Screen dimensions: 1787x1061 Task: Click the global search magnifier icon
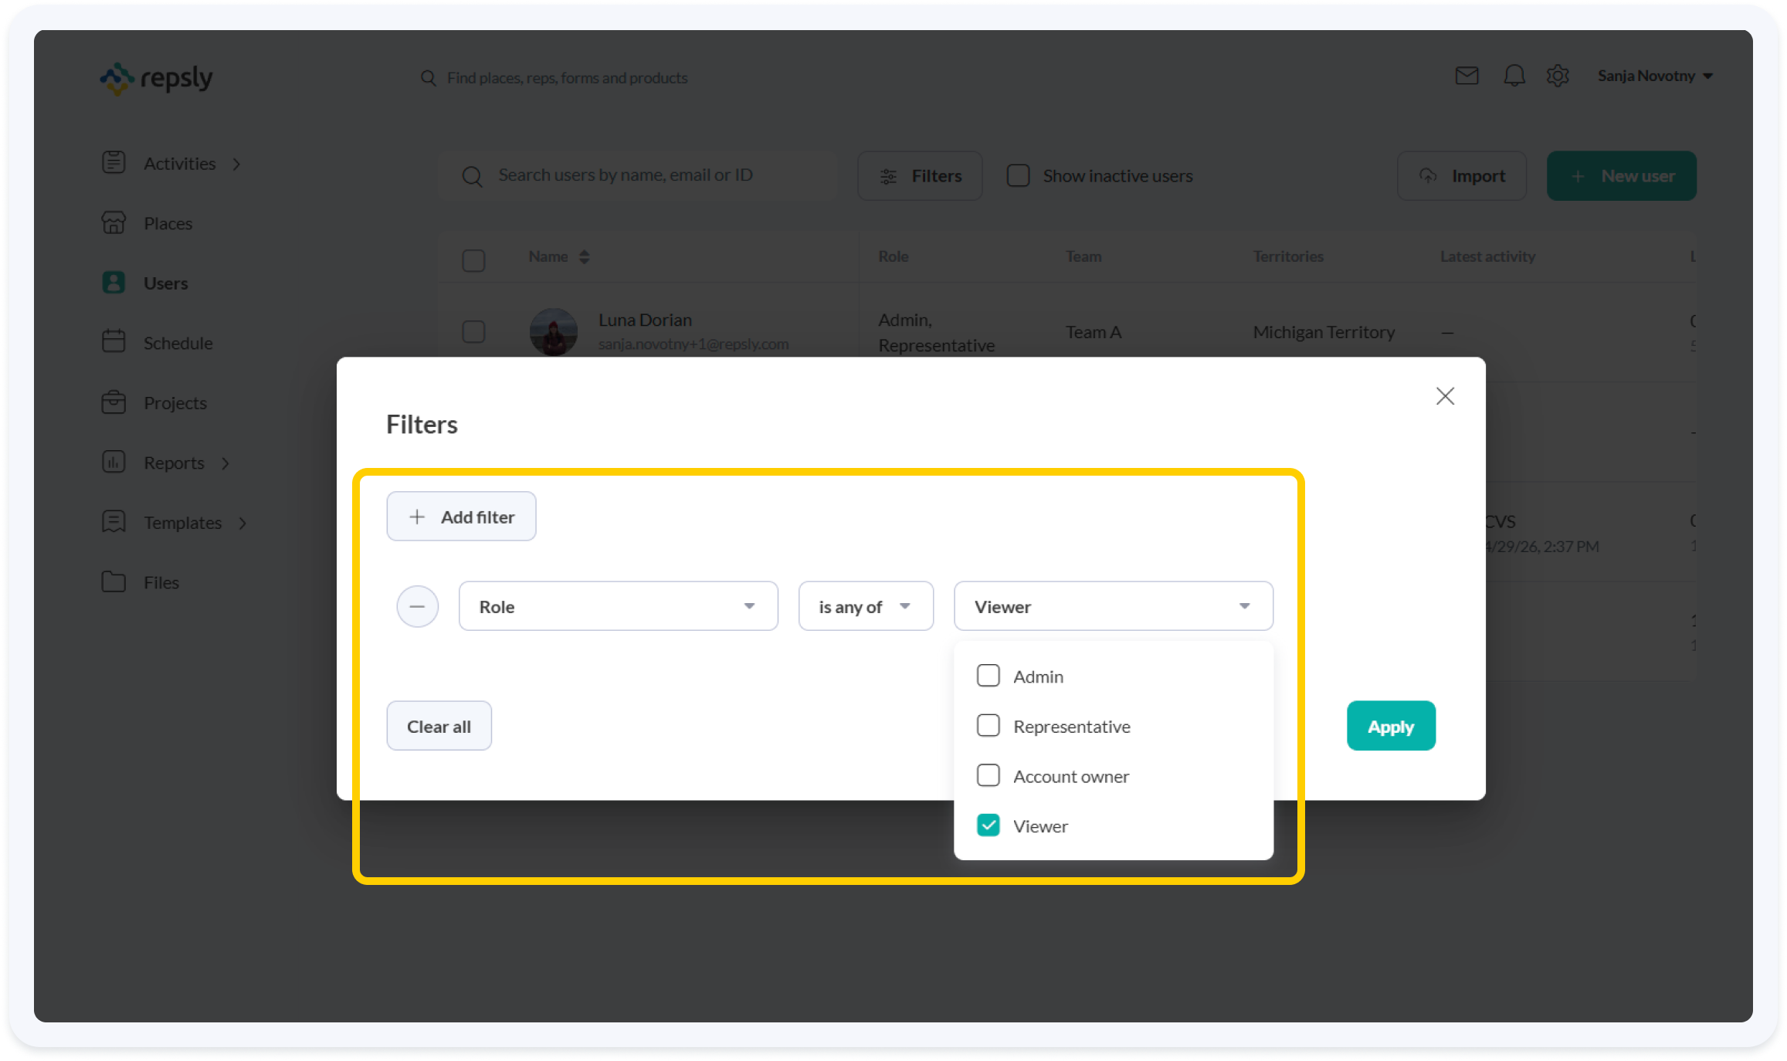[428, 78]
